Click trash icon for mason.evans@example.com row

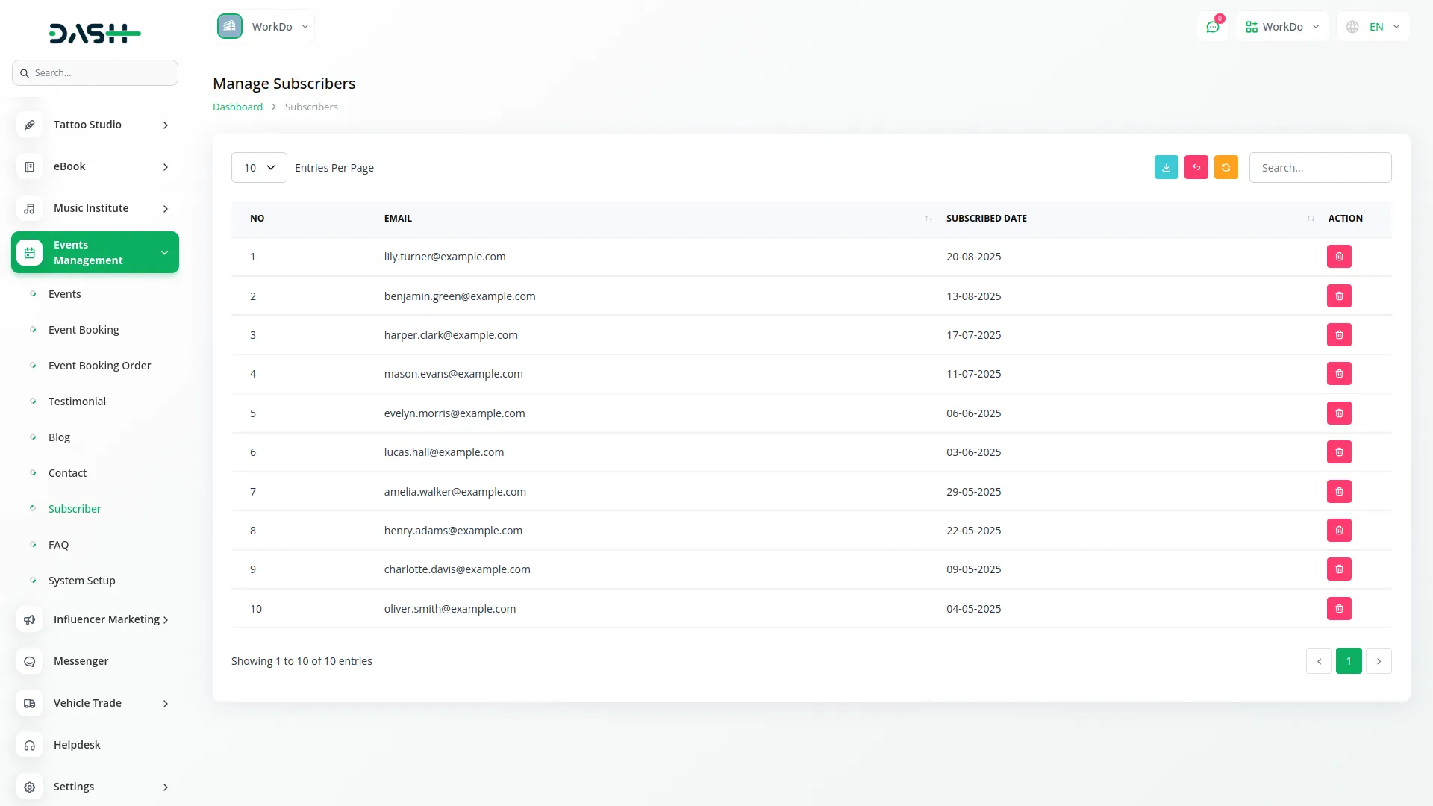(1339, 374)
